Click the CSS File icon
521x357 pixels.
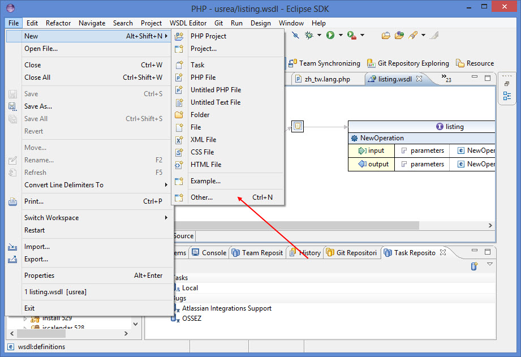[179, 152]
